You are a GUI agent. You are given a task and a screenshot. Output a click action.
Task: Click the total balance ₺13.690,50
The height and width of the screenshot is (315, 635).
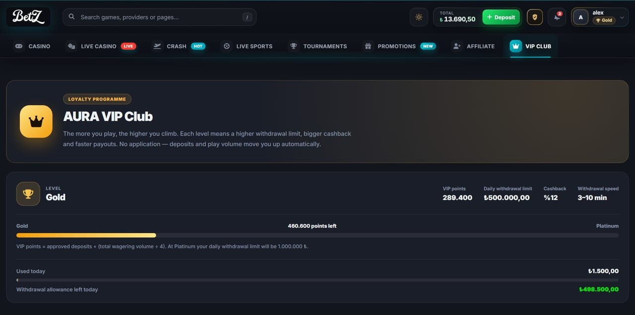[x=457, y=19]
